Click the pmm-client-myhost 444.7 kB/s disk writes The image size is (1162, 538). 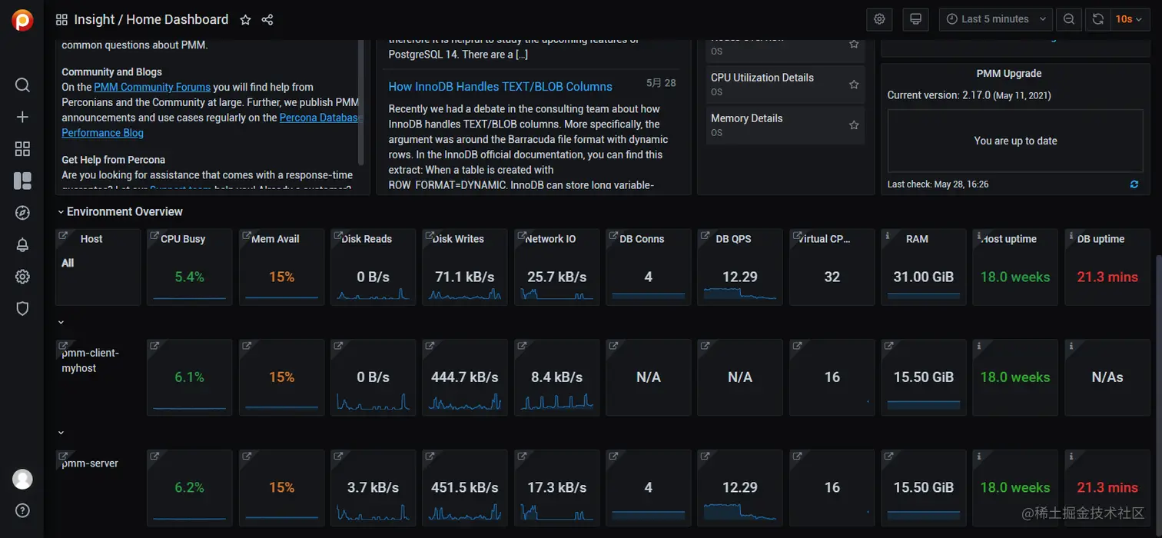point(465,377)
